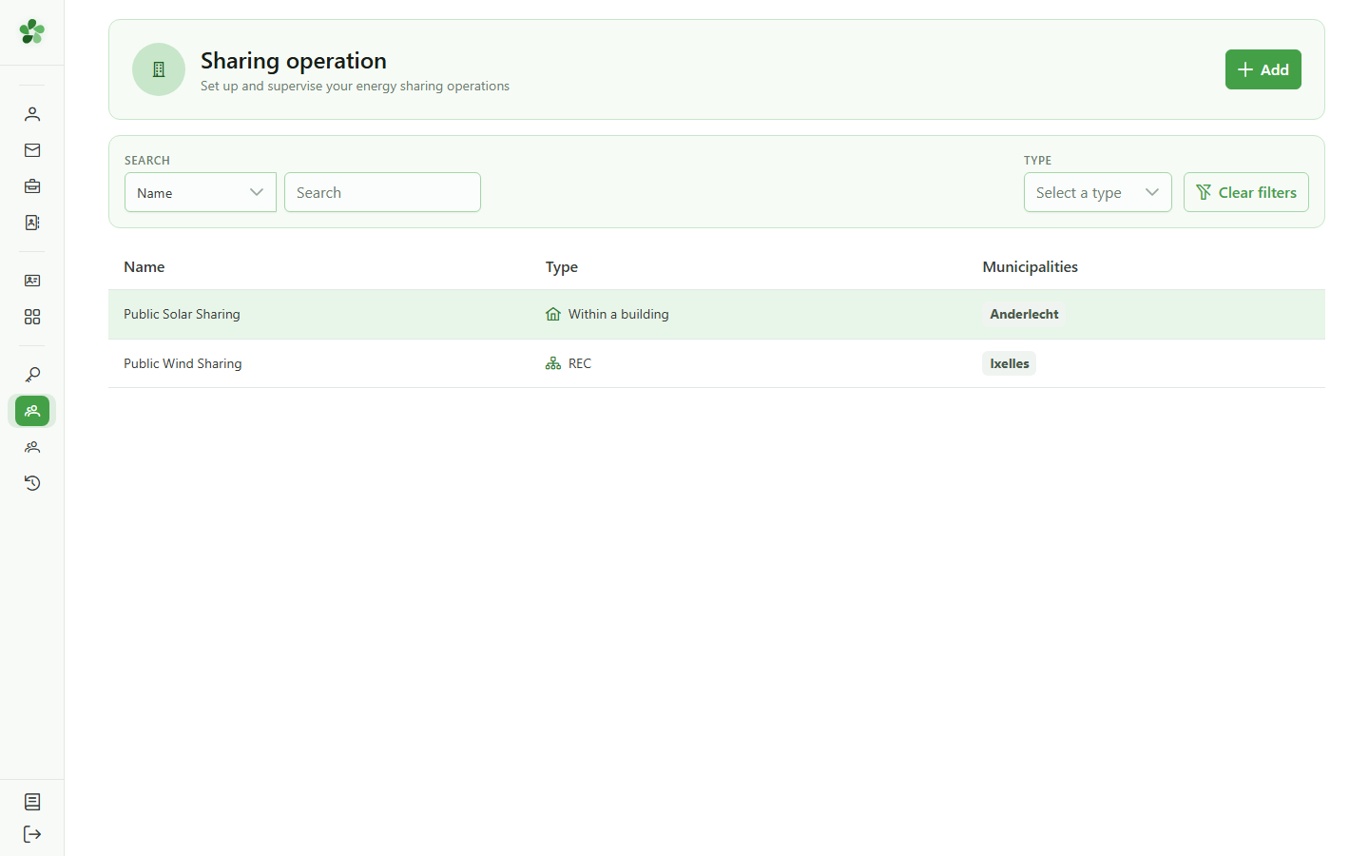1369x856 pixels.
Task: Open the Select a type dropdown
Action: click(1098, 192)
